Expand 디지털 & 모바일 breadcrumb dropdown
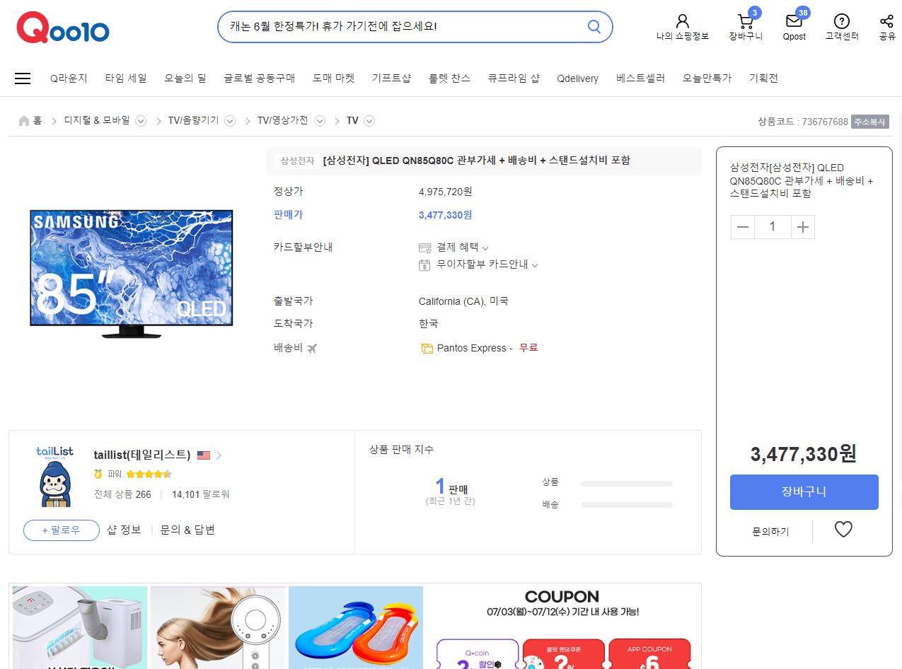 (x=141, y=121)
